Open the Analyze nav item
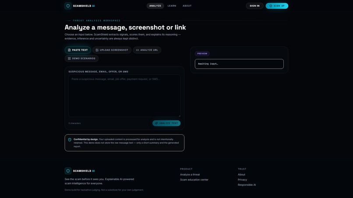Screen dimensions: 353x198 pyautogui.click(x=155, y=6)
